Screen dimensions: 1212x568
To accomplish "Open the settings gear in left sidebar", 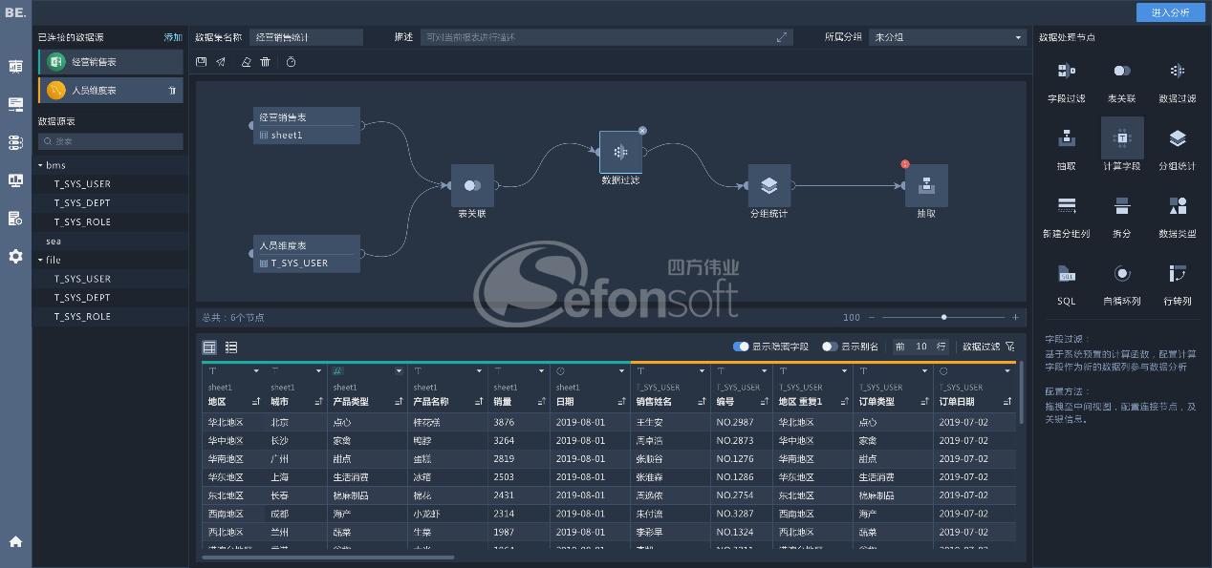I will [x=15, y=256].
